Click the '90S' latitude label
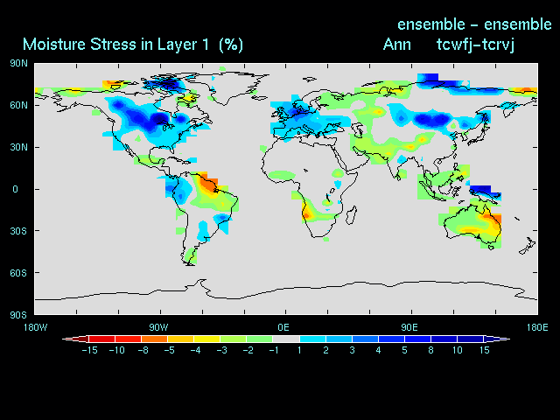 (18, 315)
